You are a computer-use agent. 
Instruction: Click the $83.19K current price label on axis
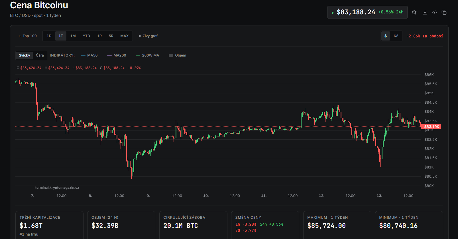point(431,127)
